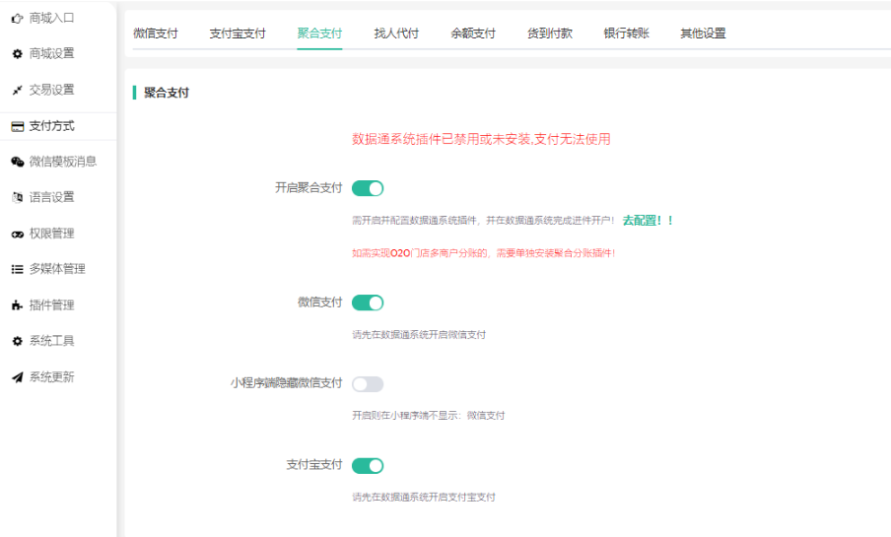The height and width of the screenshot is (537, 891).
Task: Open the 找人代付 tab
Action: 396,34
